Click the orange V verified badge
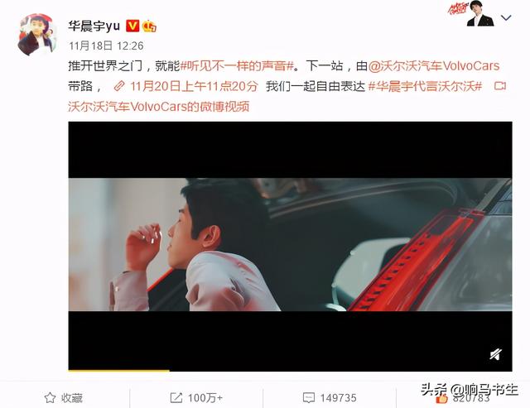This screenshot has height=408, width=530. click(132, 26)
